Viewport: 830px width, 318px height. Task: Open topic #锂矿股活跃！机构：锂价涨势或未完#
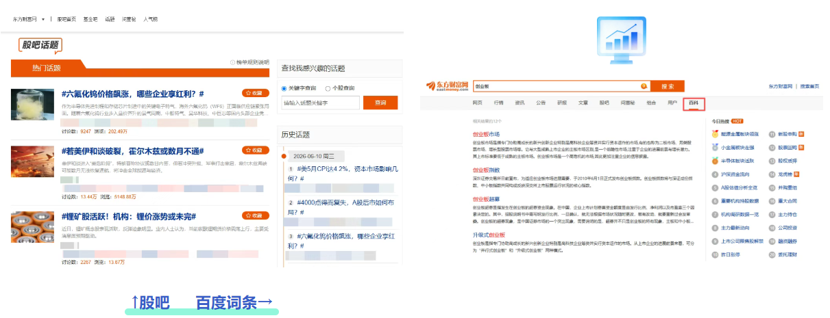point(128,217)
